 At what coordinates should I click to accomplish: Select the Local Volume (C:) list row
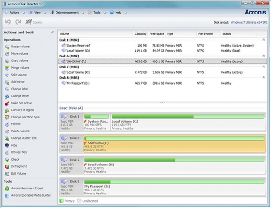[x=163, y=51]
